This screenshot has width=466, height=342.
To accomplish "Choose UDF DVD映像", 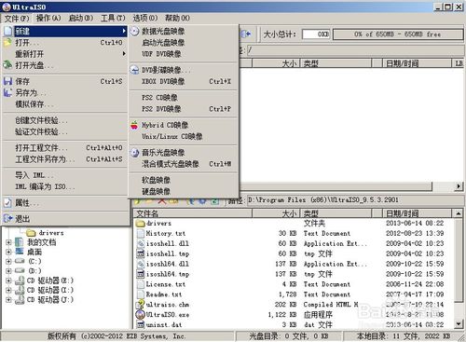I will click(x=184, y=54).
